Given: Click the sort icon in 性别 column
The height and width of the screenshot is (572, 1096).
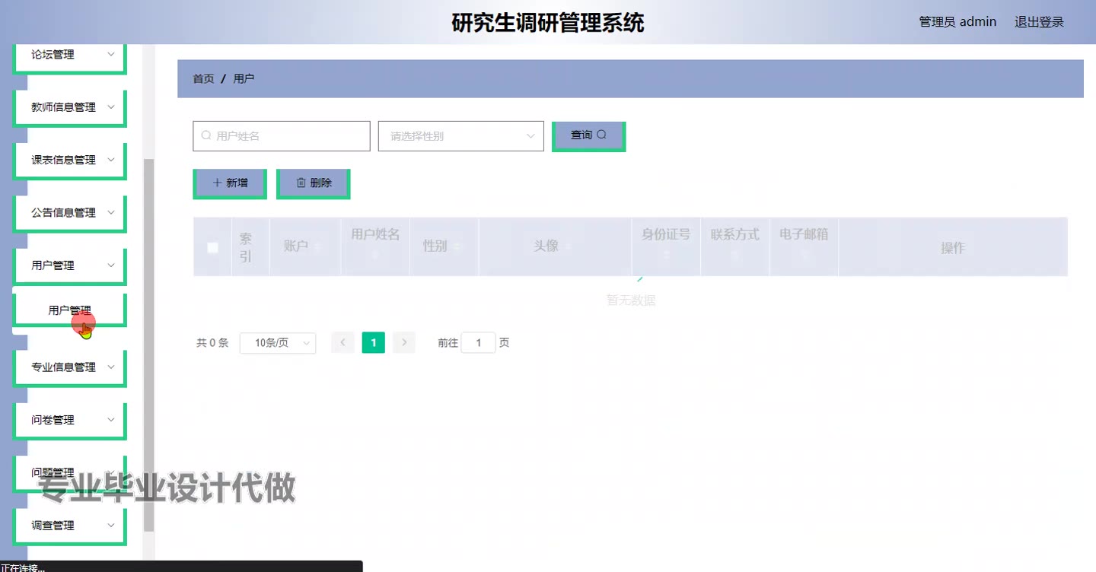Looking at the screenshot, I should click(x=457, y=246).
